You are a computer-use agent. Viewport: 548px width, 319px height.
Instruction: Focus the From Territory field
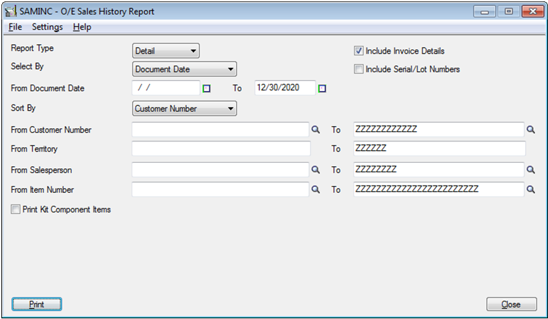tap(221, 149)
